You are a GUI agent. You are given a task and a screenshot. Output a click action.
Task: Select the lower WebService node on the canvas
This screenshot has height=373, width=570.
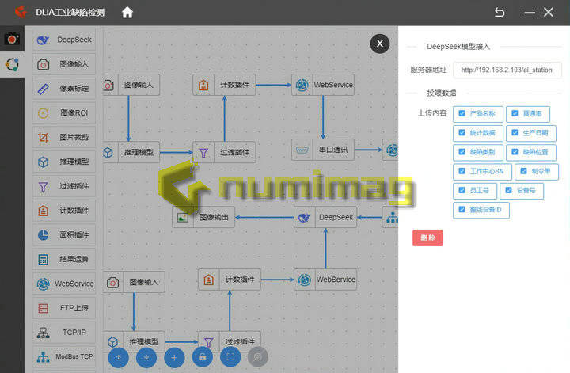click(x=325, y=280)
